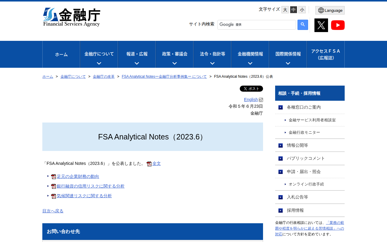Expand the 金融機関情報 menu chevron
This screenshot has height=242, width=387.
pyautogui.click(x=250, y=63)
